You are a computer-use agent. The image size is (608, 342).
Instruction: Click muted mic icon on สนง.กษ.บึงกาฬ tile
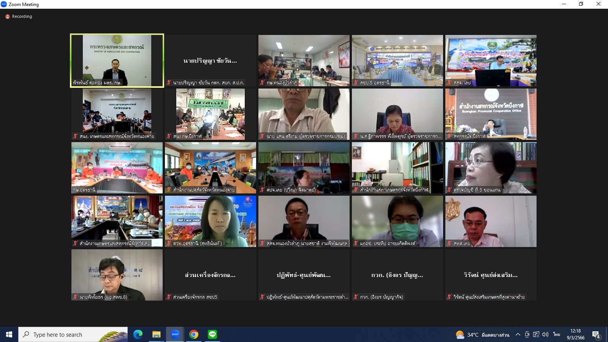point(169,136)
